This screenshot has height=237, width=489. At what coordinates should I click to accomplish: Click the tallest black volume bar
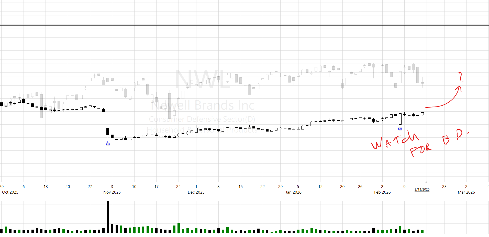pos(108,217)
